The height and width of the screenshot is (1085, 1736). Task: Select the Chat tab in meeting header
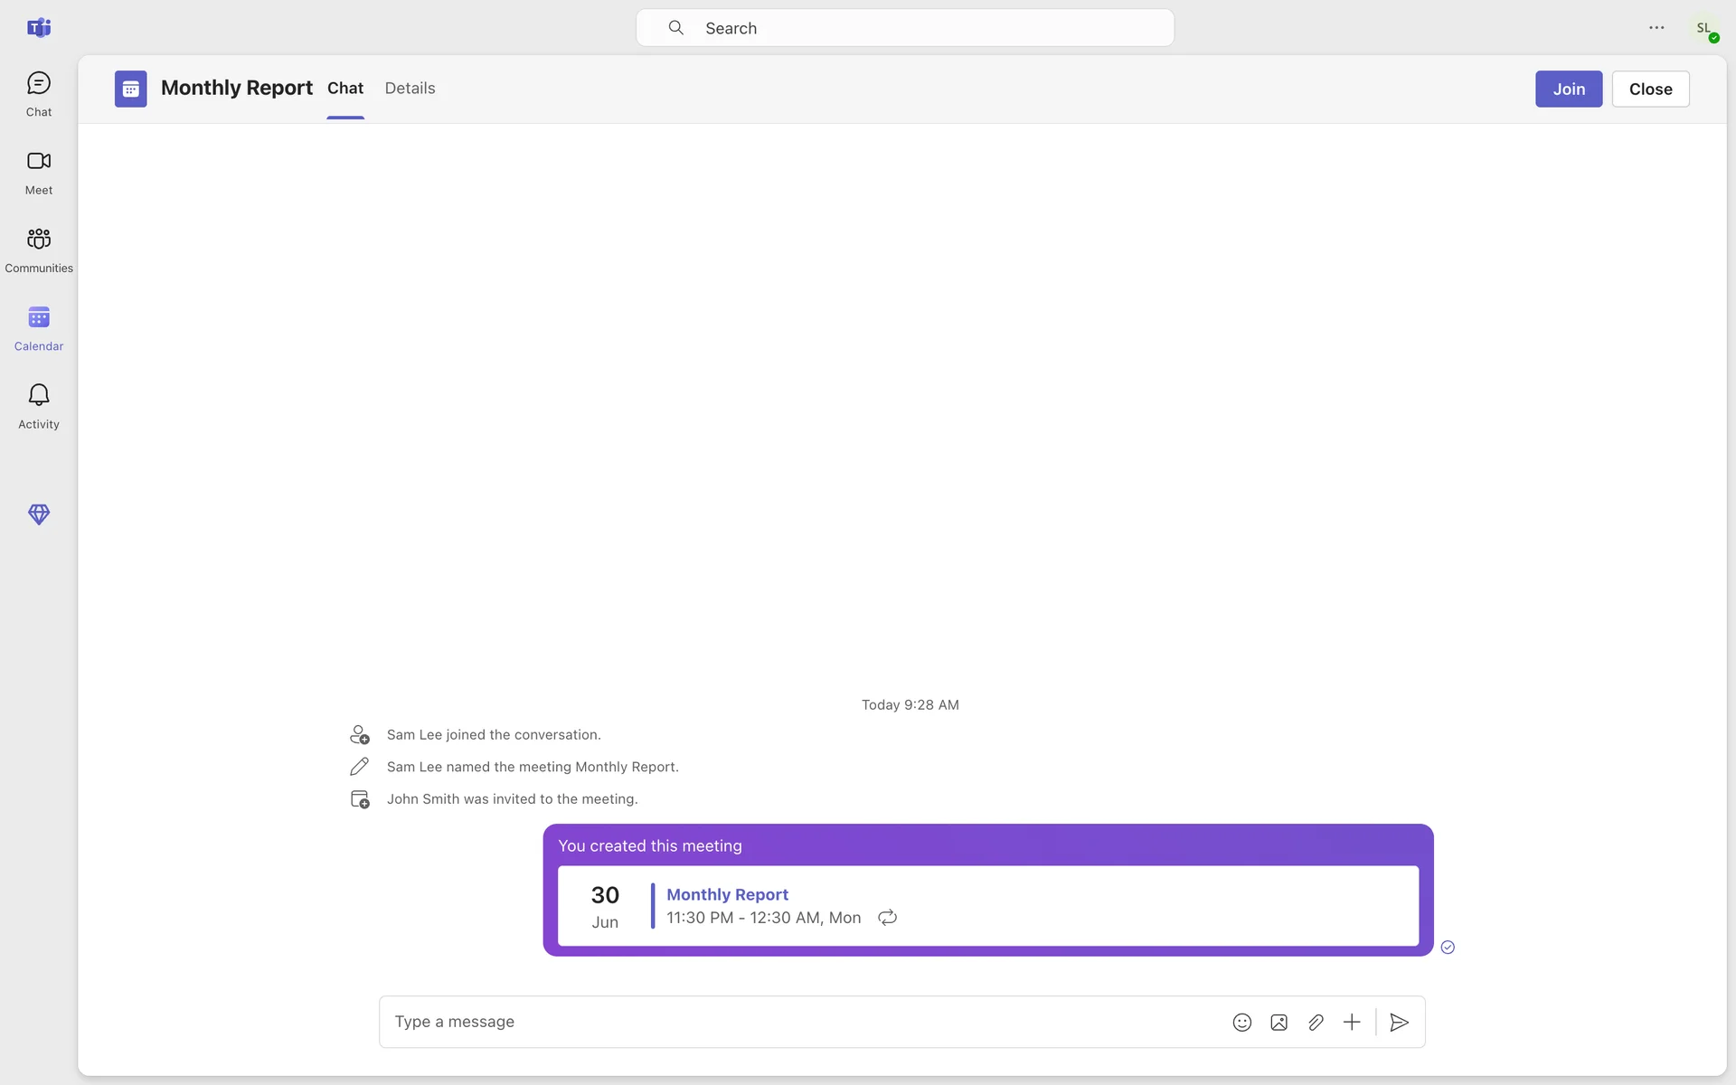(x=345, y=89)
